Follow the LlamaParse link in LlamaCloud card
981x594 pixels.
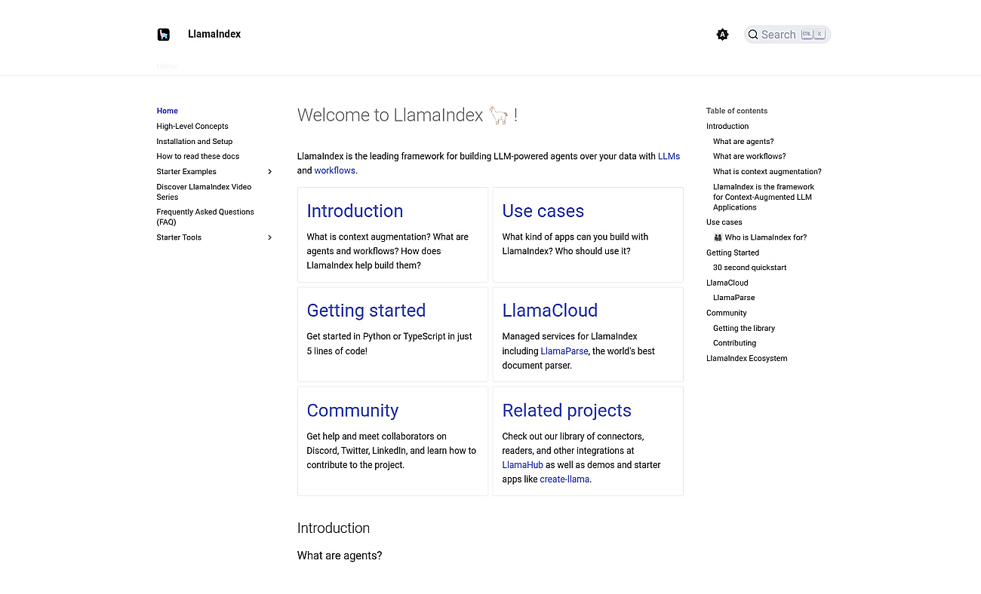point(564,351)
